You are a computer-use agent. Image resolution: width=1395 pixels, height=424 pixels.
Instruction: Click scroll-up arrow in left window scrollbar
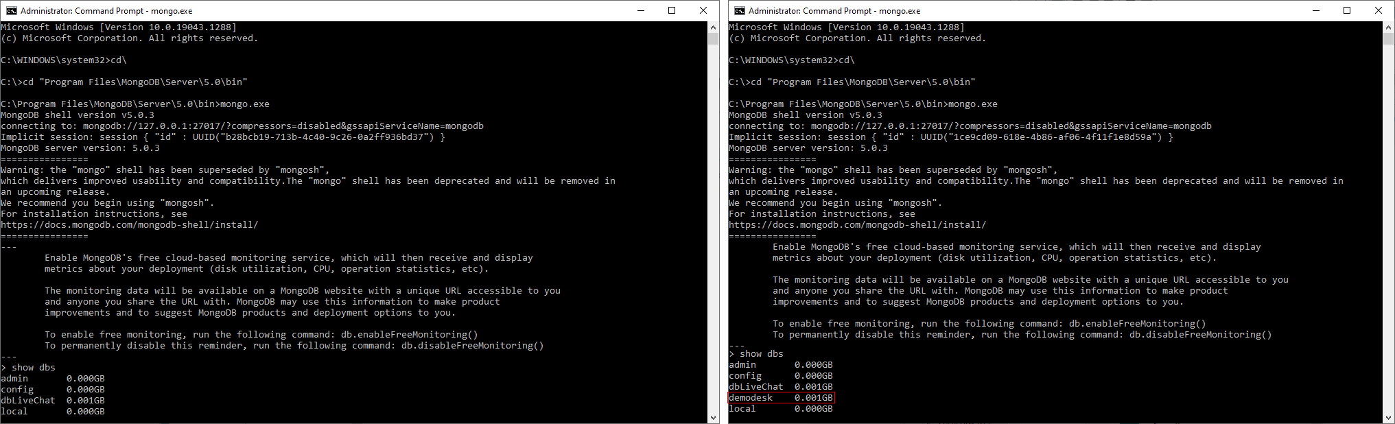click(713, 27)
